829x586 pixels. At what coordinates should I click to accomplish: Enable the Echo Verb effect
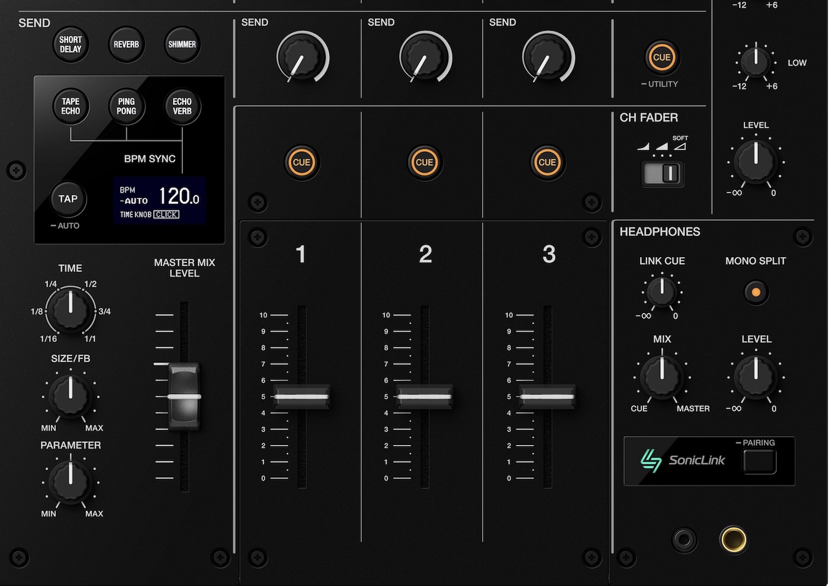click(x=182, y=107)
